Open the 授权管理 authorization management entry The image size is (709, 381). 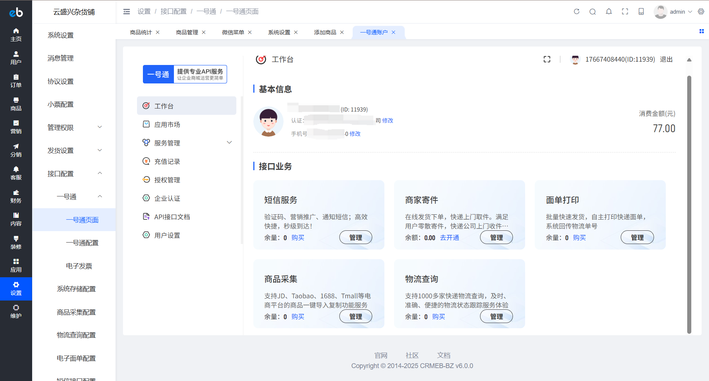click(167, 179)
